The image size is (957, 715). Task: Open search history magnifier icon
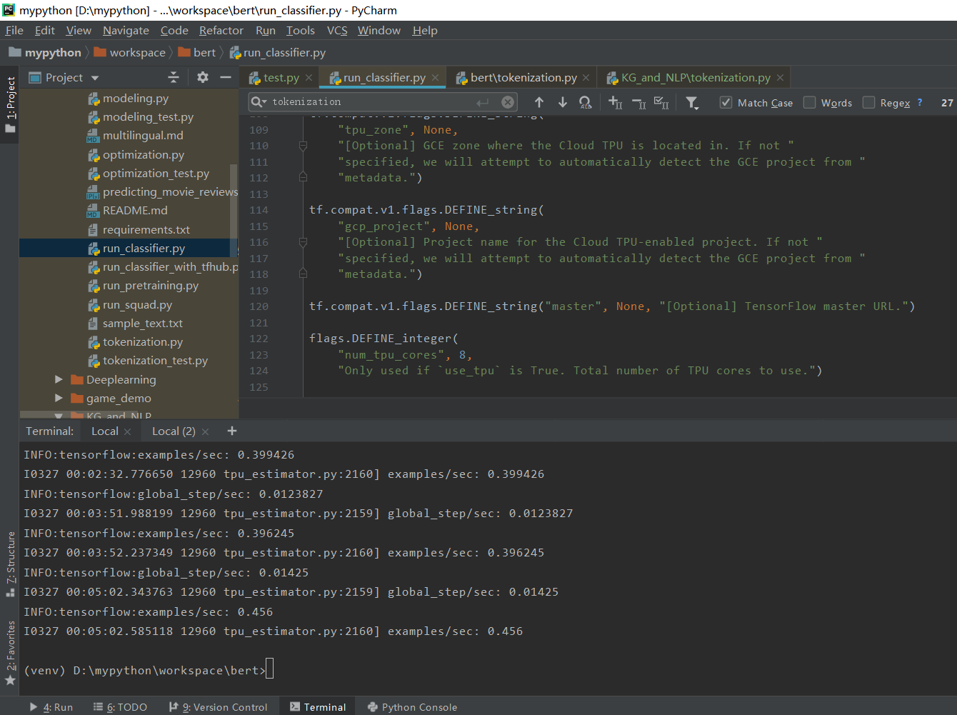point(259,101)
